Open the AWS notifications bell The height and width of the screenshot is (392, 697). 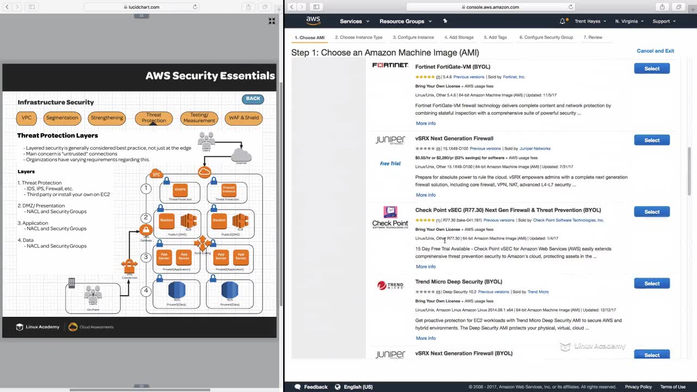pos(563,21)
